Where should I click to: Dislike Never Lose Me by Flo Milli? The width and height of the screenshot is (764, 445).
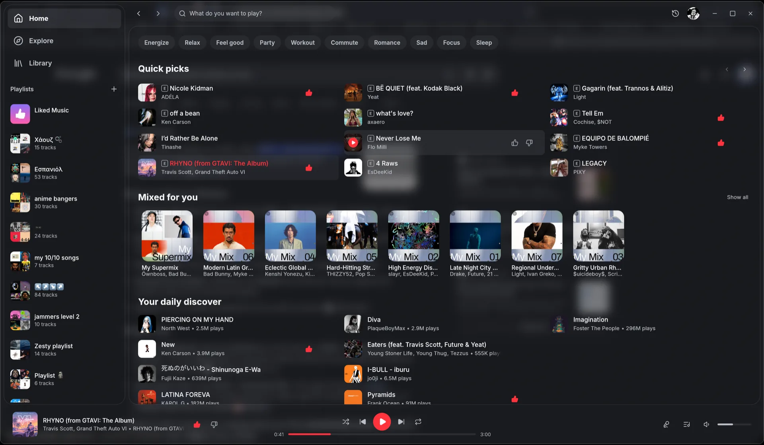pos(529,142)
